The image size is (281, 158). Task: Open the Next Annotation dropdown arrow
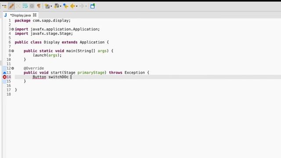click(x=51, y=6)
